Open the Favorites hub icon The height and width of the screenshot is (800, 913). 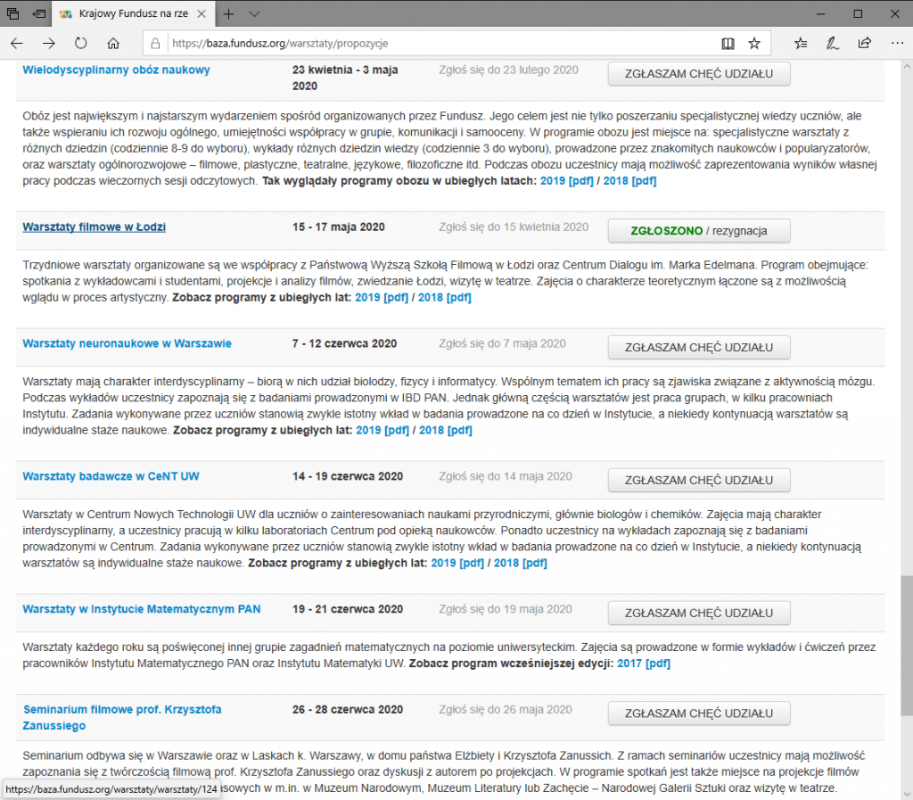tap(800, 43)
